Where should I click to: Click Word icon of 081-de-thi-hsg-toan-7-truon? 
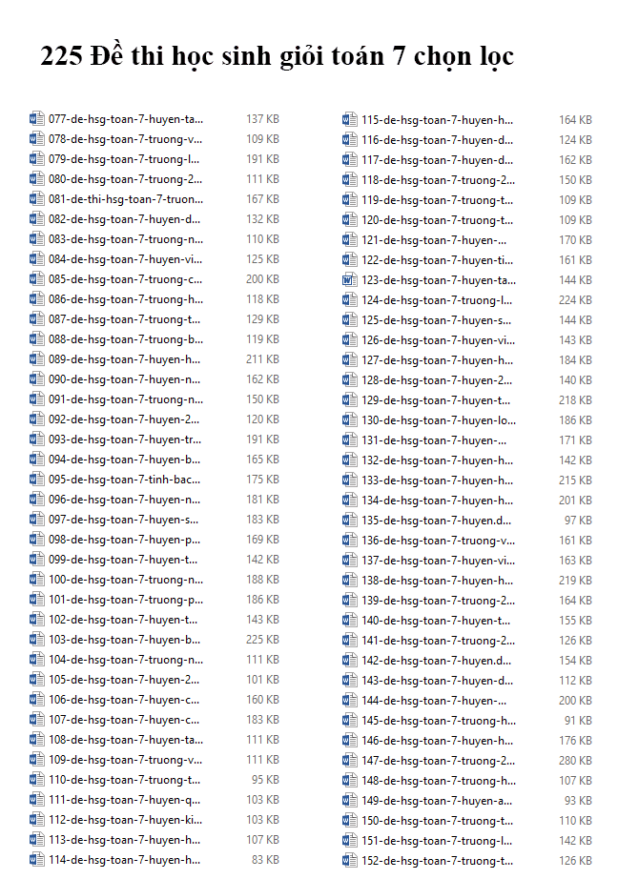pyautogui.click(x=37, y=199)
